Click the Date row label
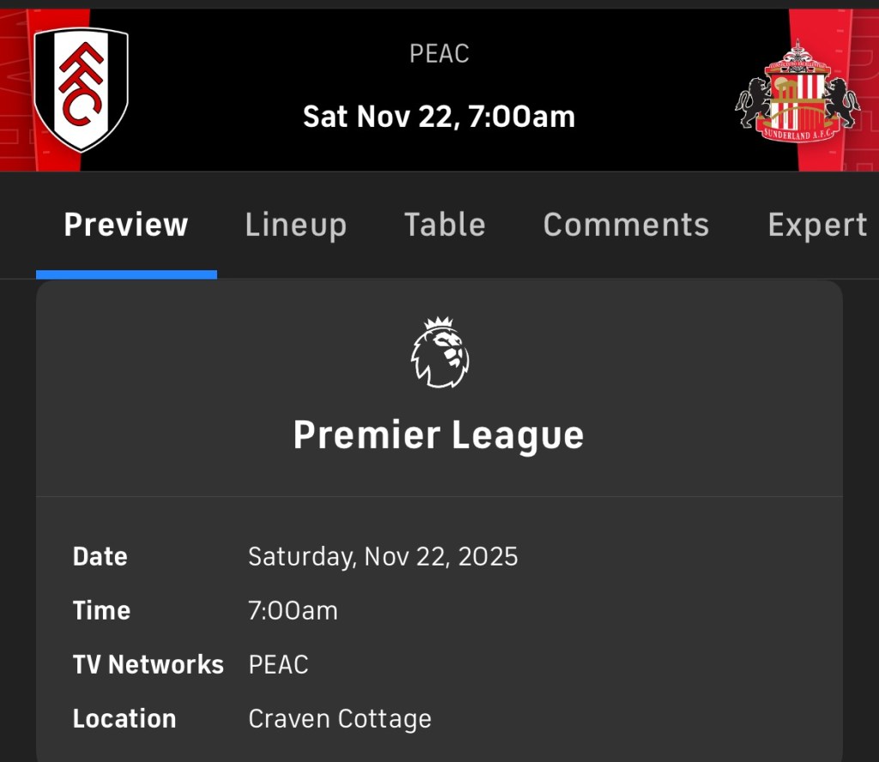 [100, 556]
